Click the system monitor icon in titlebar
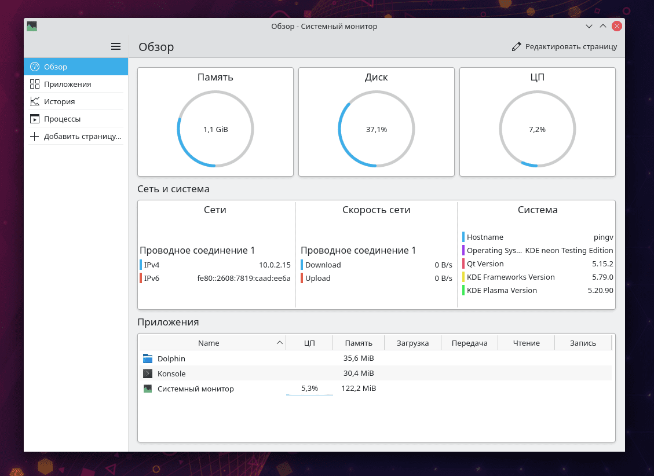This screenshot has width=654, height=476. [32, 26]
